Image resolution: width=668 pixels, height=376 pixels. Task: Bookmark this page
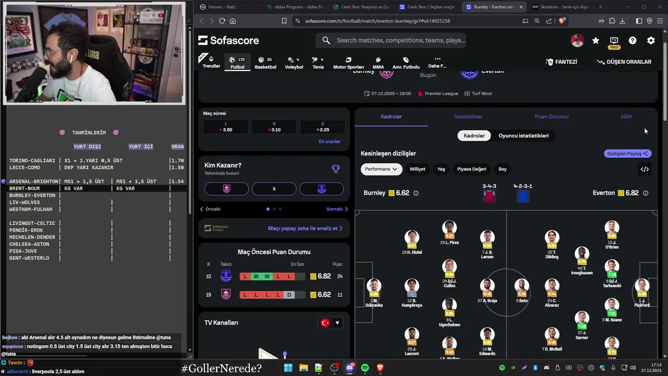[x=284, y=21]
